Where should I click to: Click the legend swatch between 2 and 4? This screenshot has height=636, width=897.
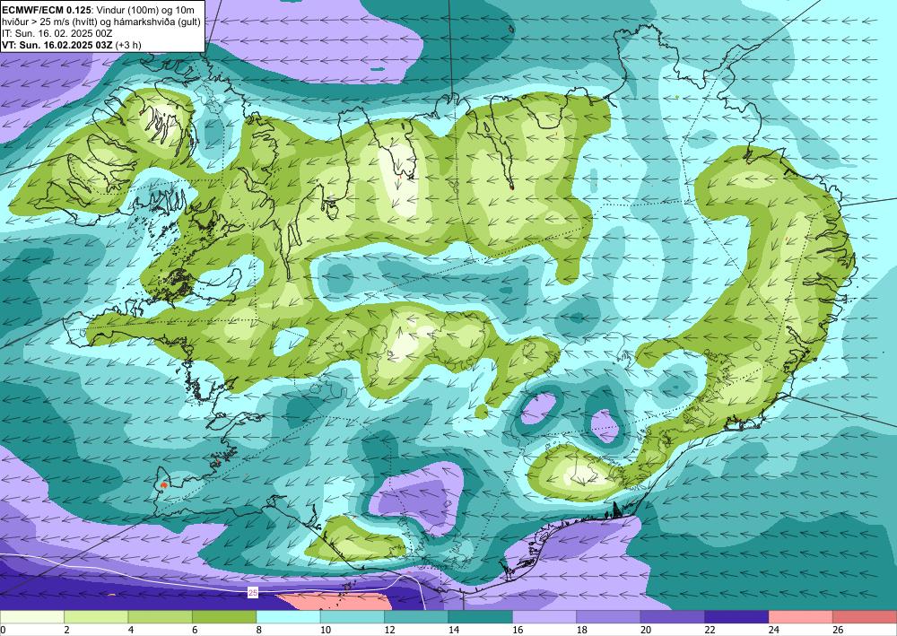pos(96,617)
